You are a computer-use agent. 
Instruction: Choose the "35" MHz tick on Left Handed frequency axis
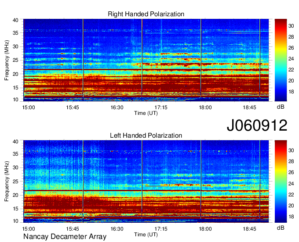(15, 154)
